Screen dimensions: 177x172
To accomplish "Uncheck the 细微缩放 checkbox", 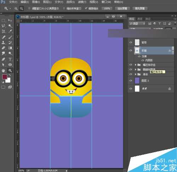I will [x=86, y=8].
